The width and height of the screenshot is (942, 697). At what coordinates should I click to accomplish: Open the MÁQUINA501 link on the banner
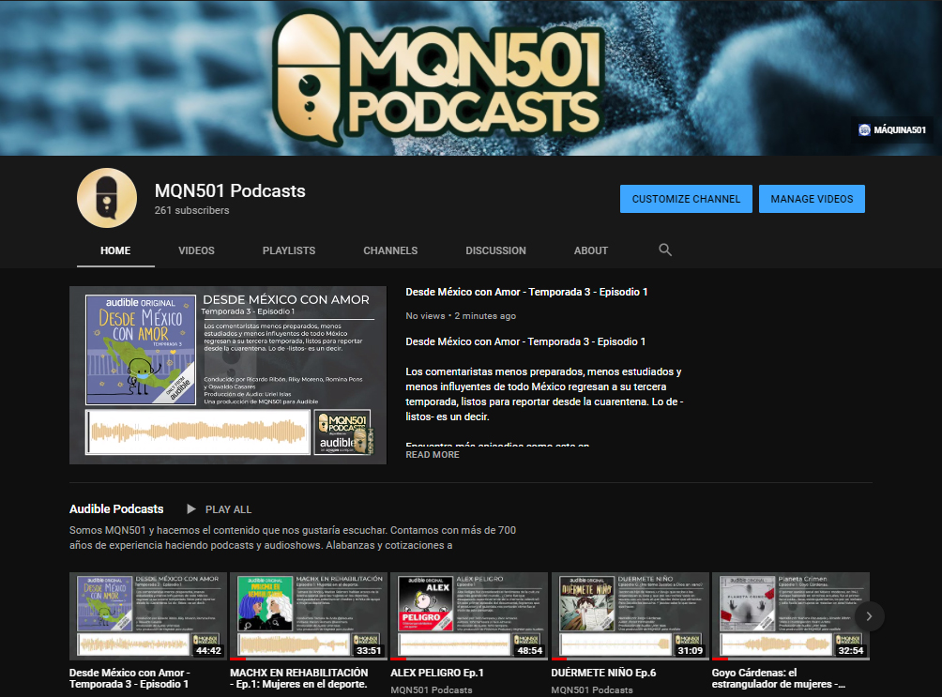coord(892,129)
